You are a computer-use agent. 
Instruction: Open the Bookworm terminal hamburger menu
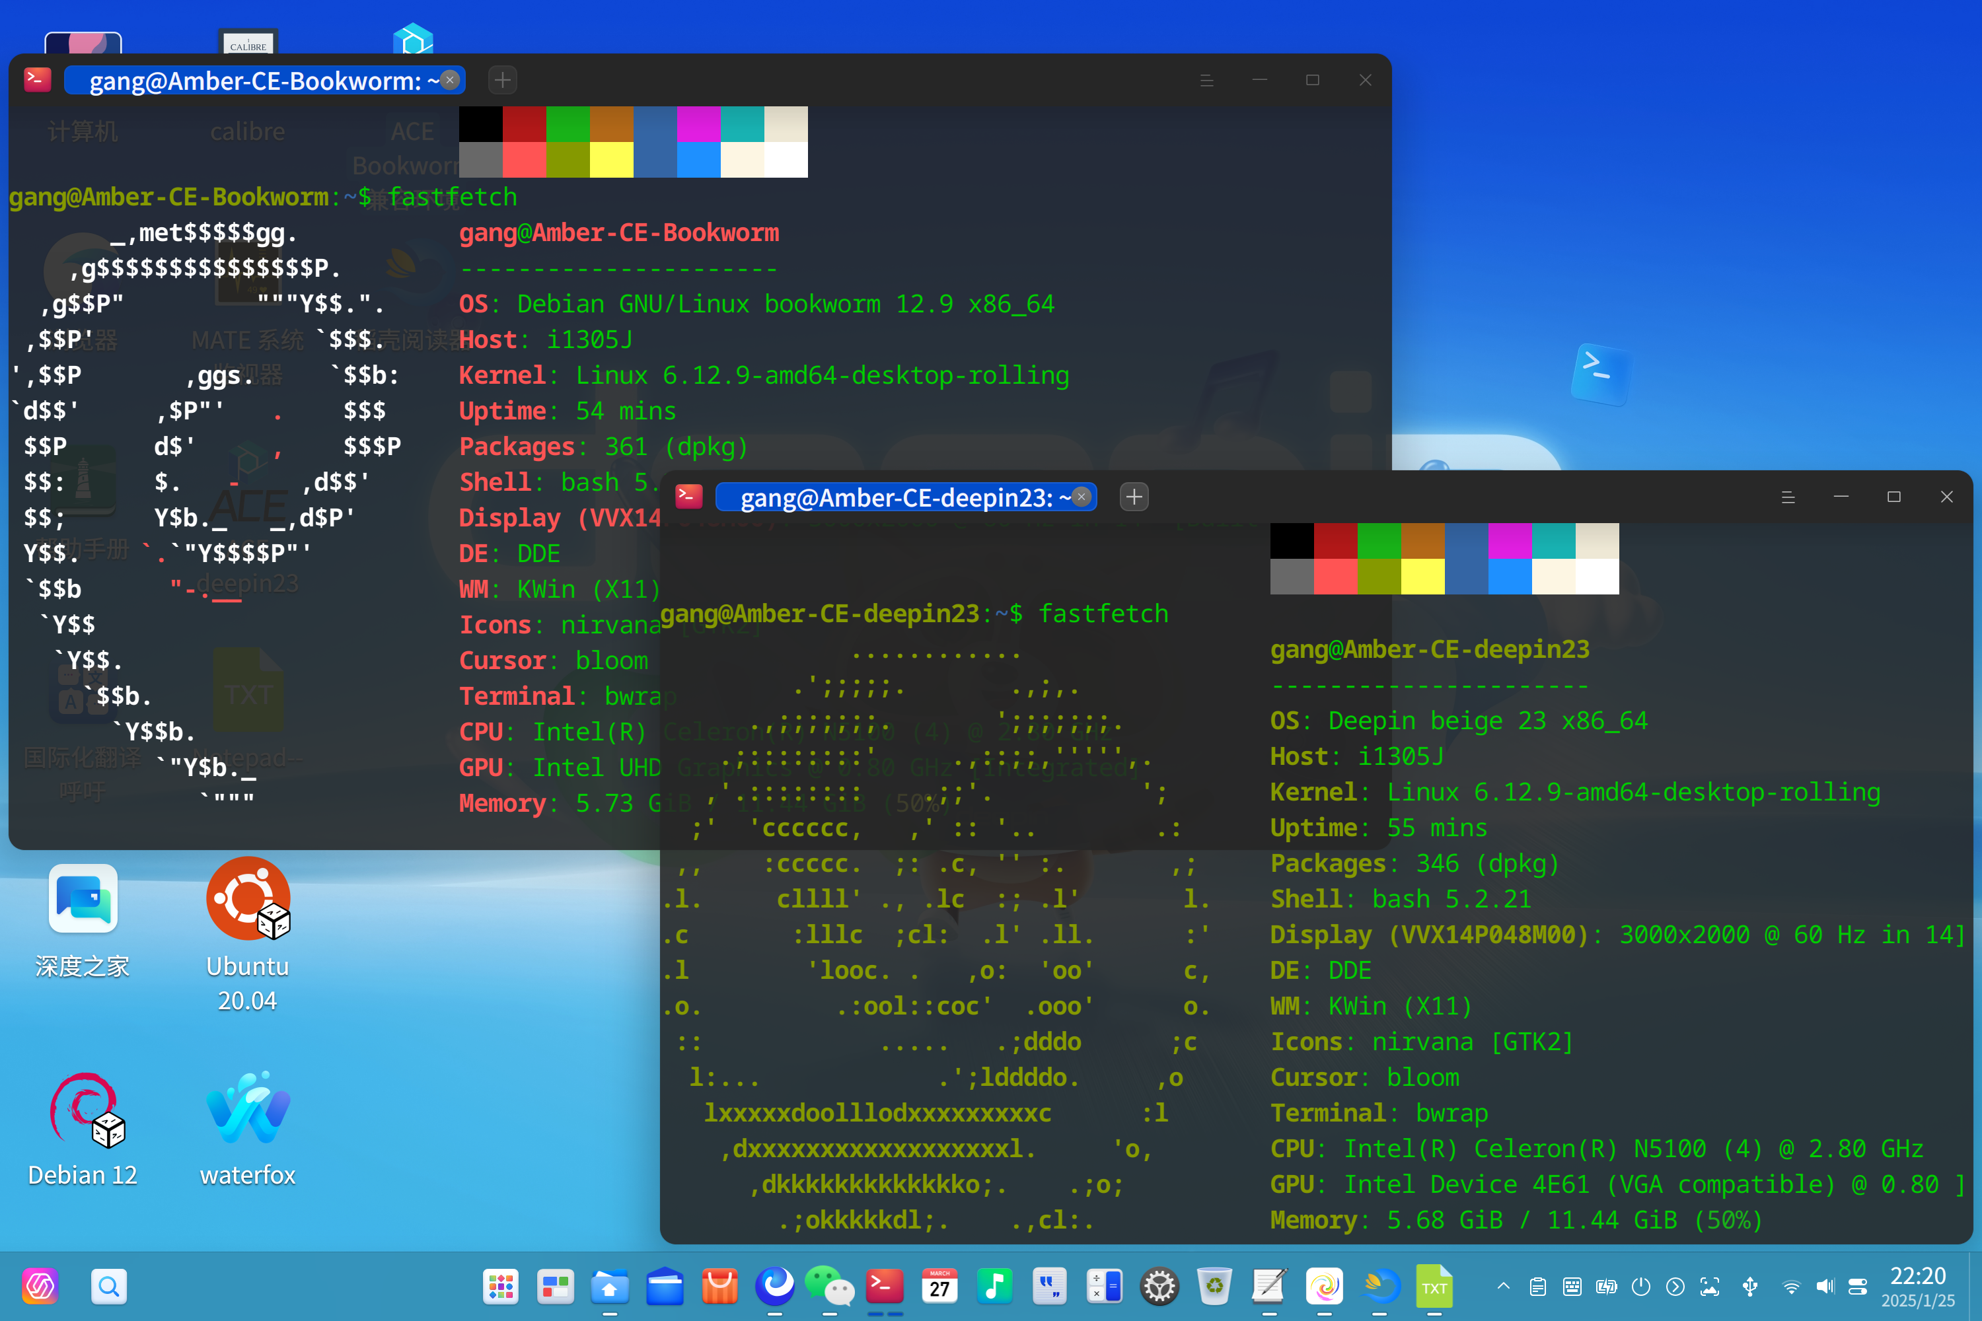[x=1207, y=80]
